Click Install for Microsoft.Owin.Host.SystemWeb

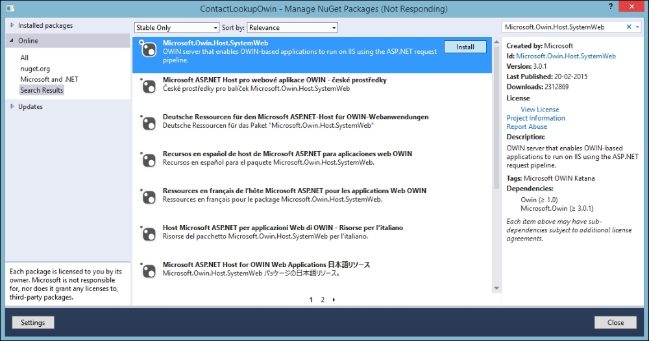pyautogui.click(x=465, y=47)
